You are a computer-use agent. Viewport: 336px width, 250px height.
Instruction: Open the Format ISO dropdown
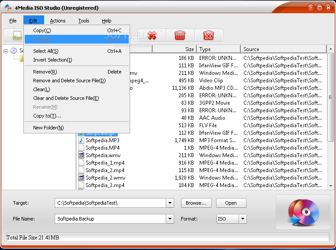(x=243, y=219)
